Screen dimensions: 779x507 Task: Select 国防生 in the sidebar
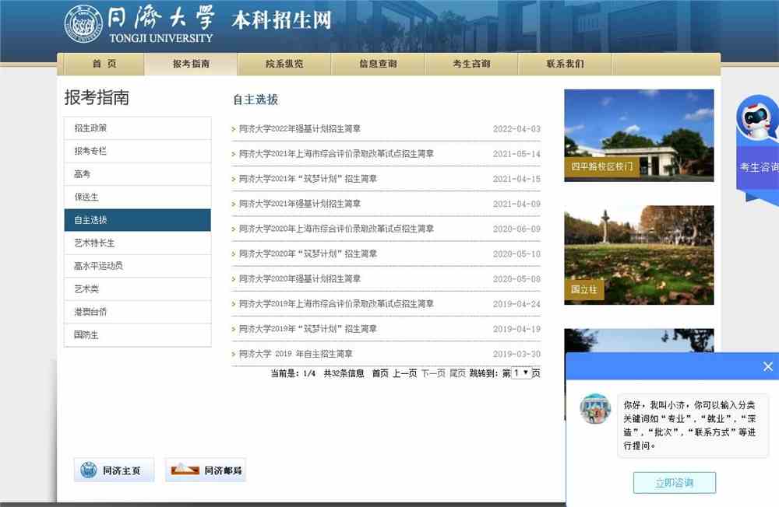pos(138,335)
